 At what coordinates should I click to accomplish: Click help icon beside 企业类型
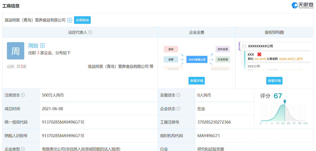click(23, 149)
